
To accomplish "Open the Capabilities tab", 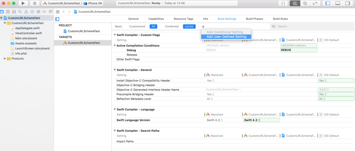I will 156,19.
